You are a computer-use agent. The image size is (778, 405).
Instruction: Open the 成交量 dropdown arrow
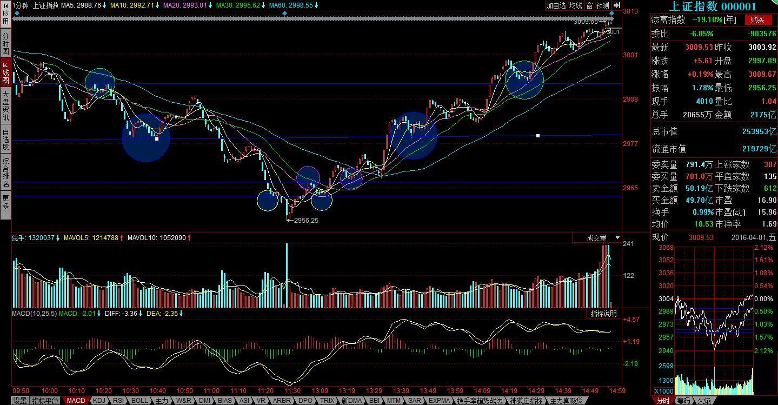click(617, 238)
